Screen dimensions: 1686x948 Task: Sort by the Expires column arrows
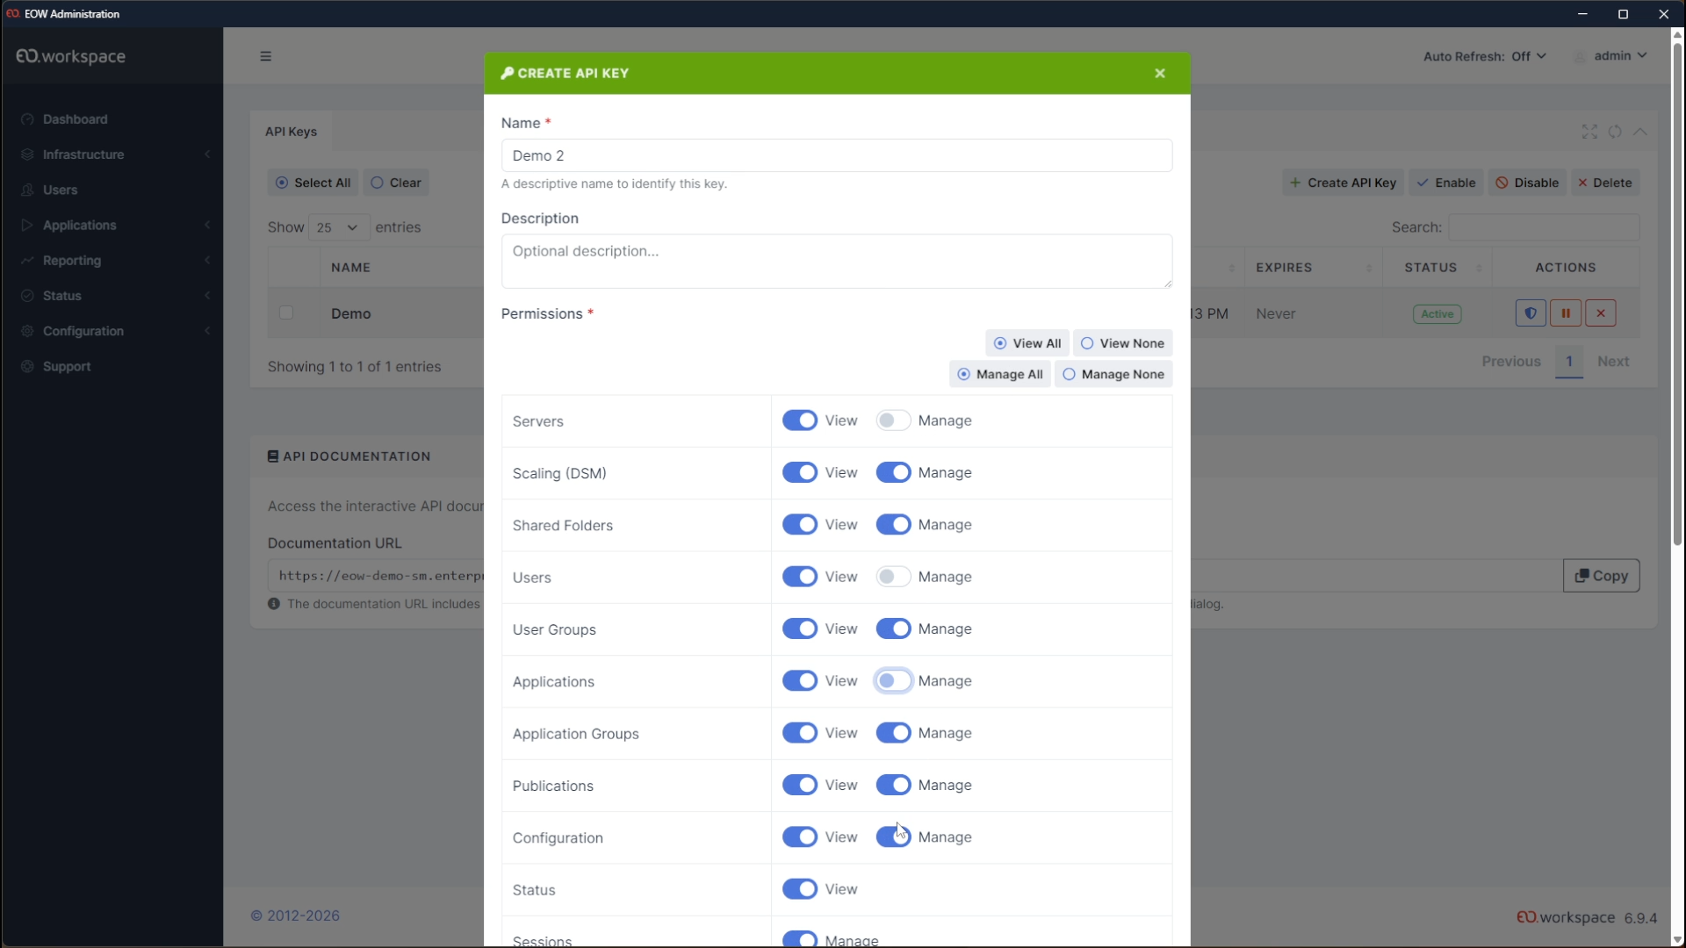1369,268
